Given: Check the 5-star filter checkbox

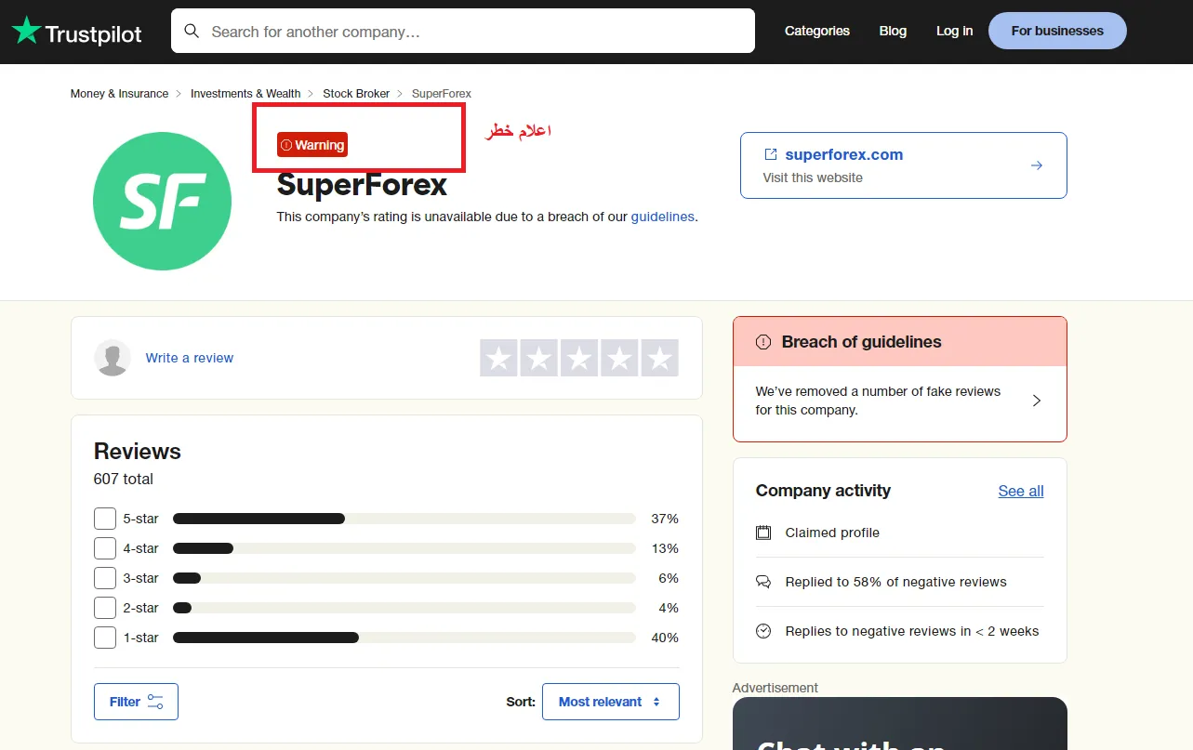Looking at the screenshot, I should 105,519.
